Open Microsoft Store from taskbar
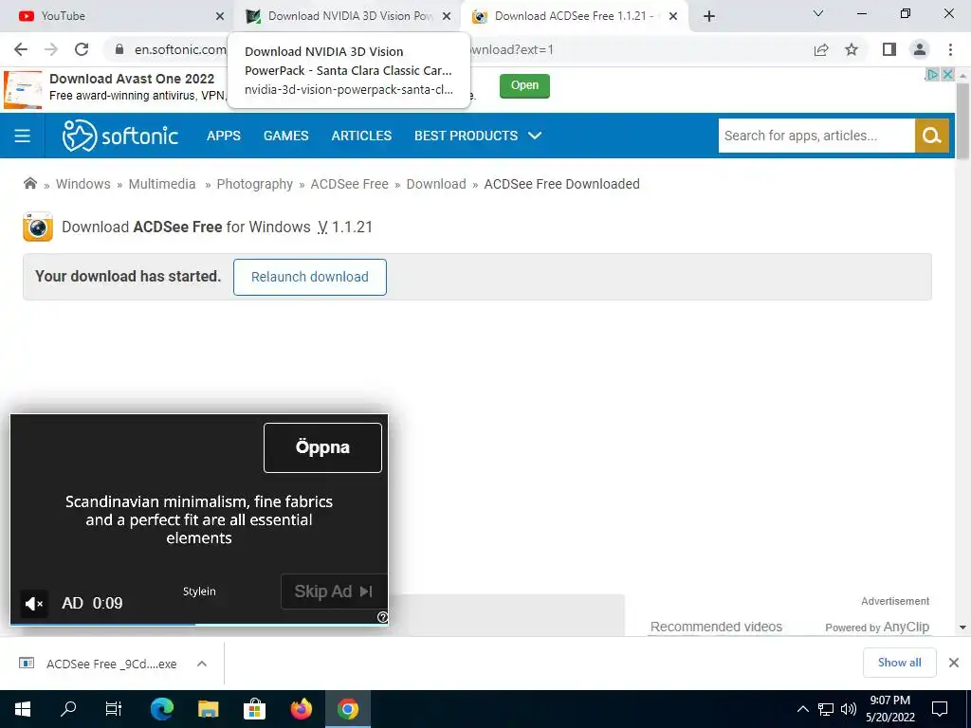This screenshot has width=971, height=728. pos(254,709)
